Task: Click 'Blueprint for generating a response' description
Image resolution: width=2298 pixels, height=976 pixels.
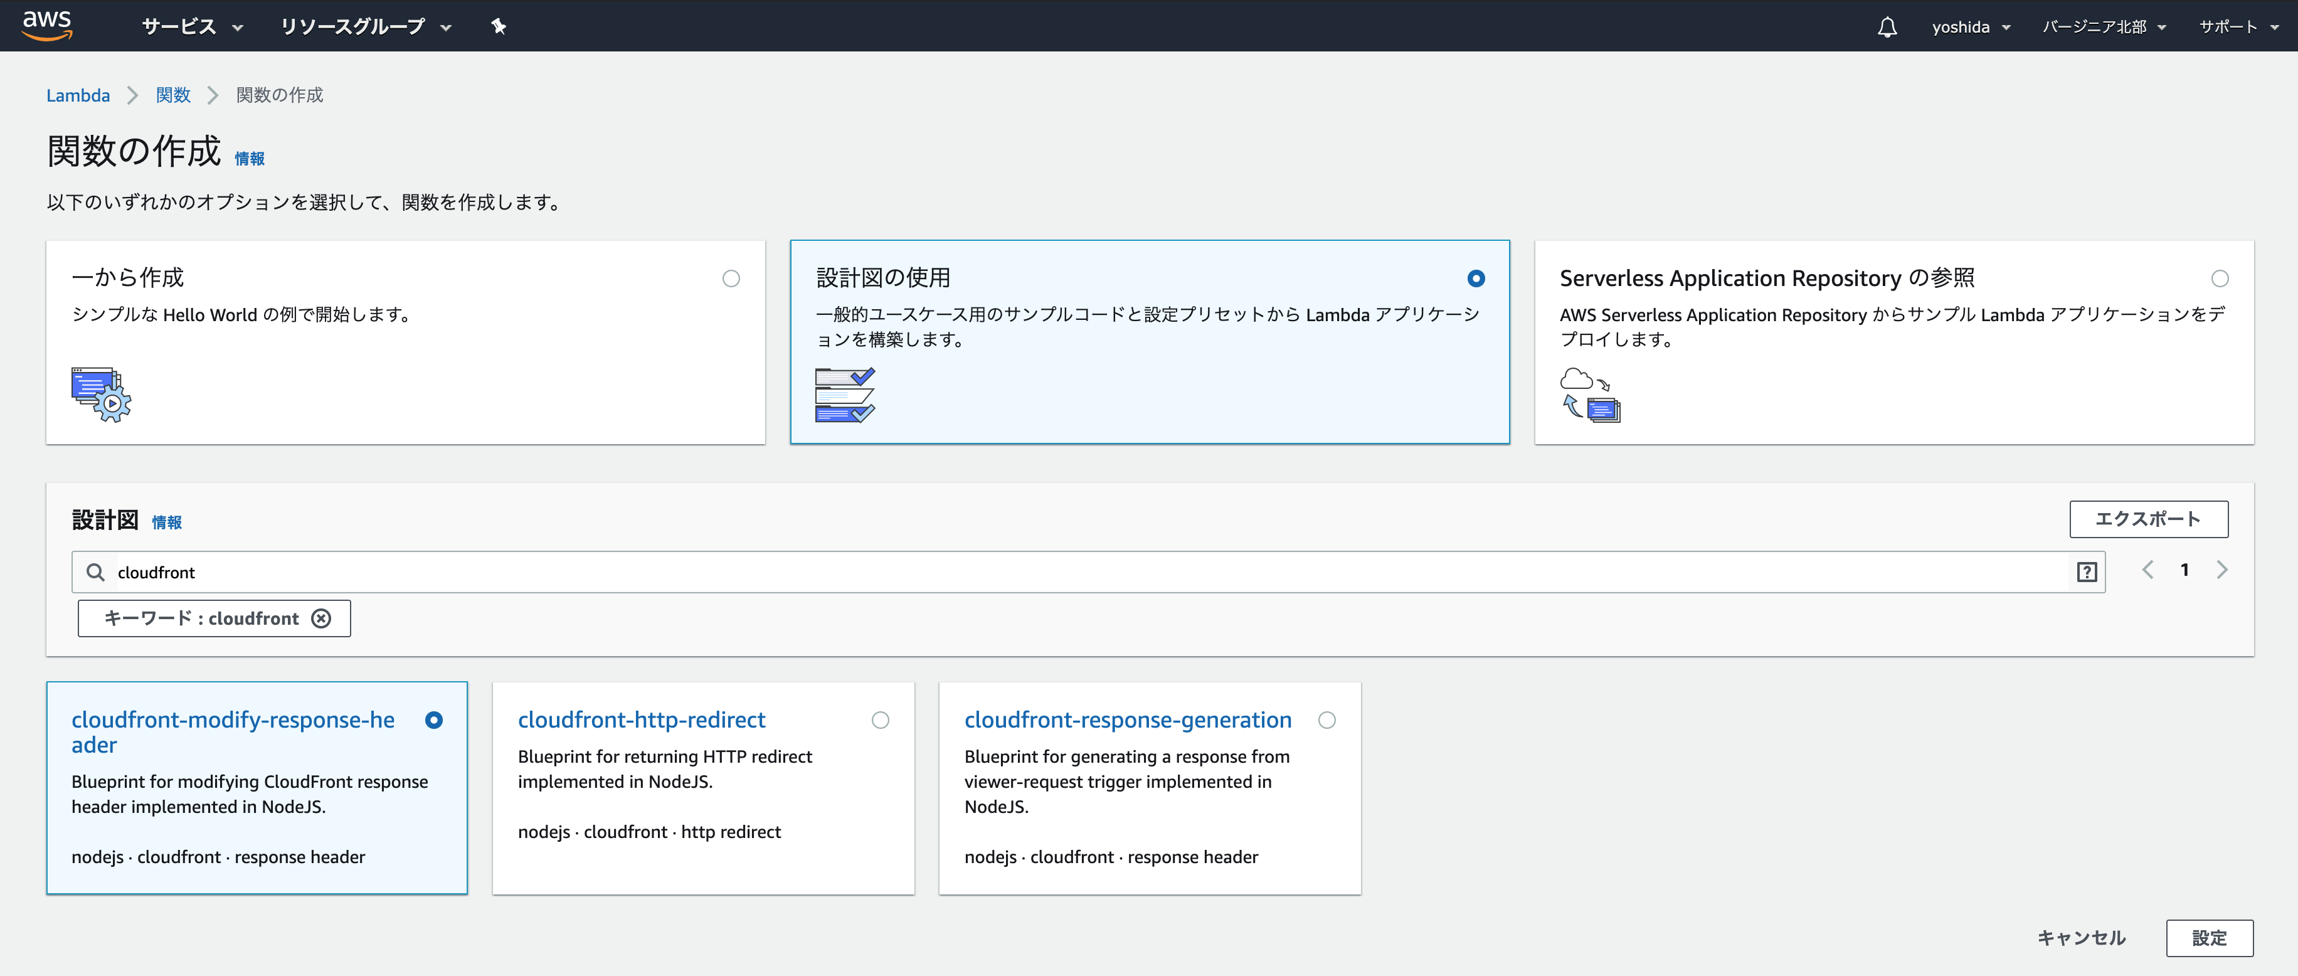Action: point(1126,782)
